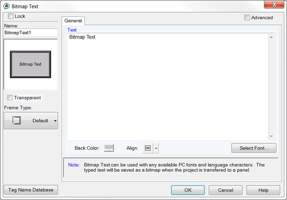The width and height of the screenshot is (287, 200).
Task: Open the Select Font dialog
Action: [x=254, y=148]
